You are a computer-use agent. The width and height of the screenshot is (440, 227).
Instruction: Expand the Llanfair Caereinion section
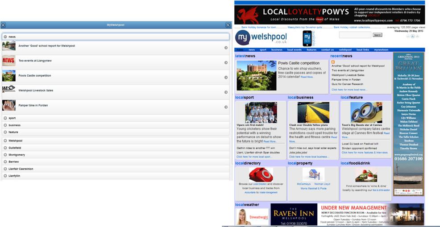click(x=116, y=169)
